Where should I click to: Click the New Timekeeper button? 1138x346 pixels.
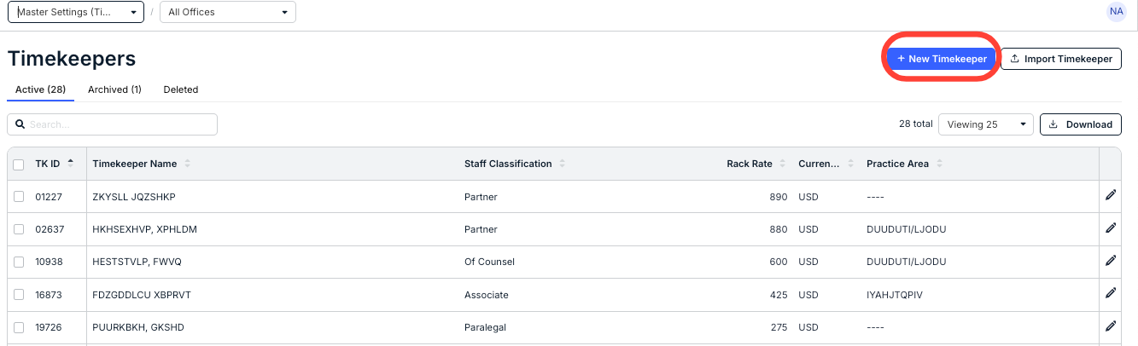coord(942,59)
